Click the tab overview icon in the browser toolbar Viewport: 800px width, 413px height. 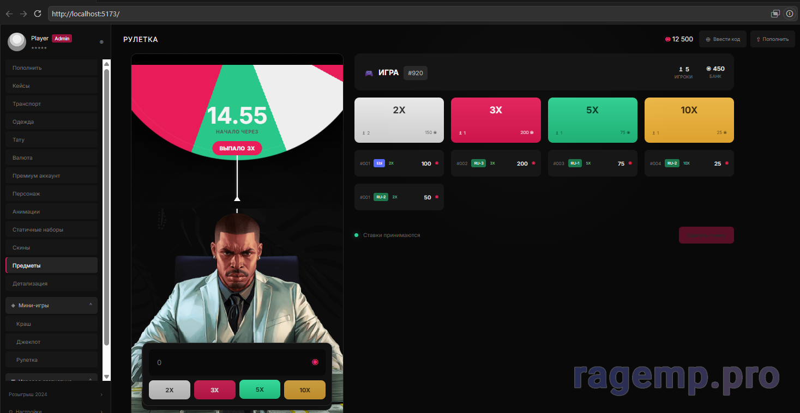pyautogui.click(x=775, y=14)
